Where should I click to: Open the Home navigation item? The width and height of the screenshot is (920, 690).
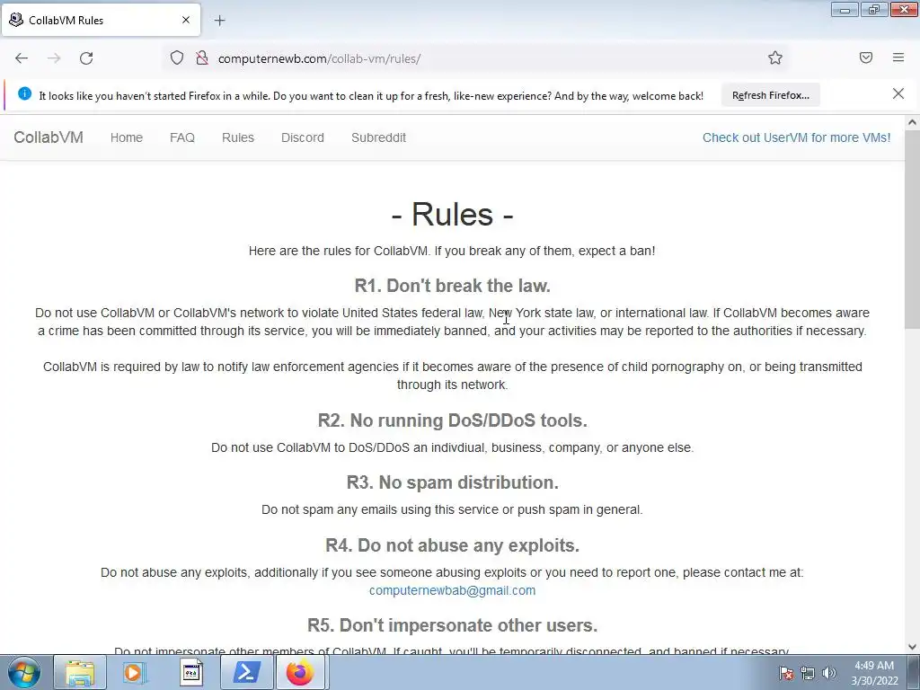(x=126, y=137)
